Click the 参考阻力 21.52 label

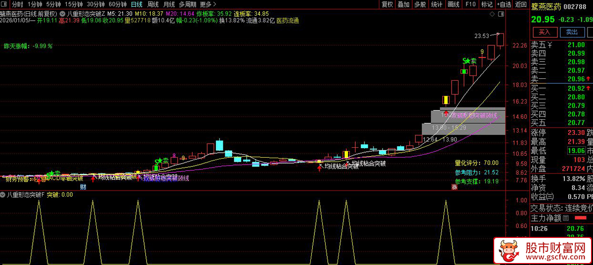tap(477, 172)
